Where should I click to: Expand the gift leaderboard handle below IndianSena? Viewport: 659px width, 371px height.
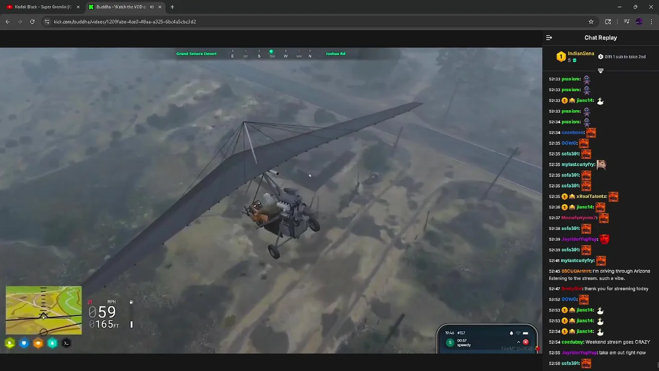[600, 71]
